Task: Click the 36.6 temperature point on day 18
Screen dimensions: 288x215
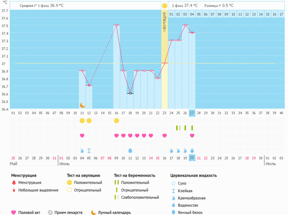Action: tap(130, 93)
